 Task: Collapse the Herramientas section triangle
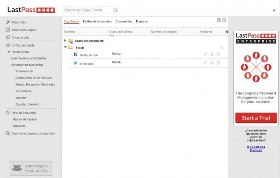(9, 52)
